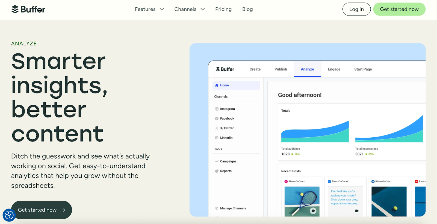The height and width of the screenshot is (224, 437).
Task: Click the Totals heading
Action: (286, 111)
